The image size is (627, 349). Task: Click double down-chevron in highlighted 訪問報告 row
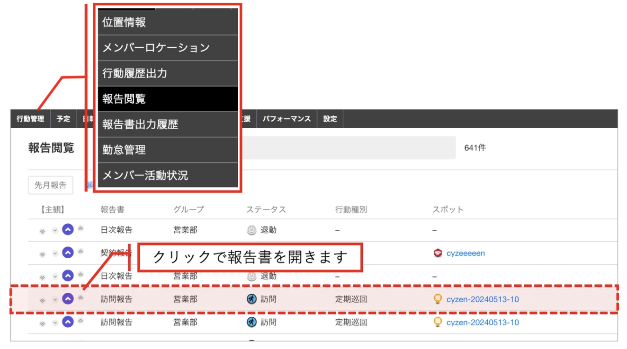click(43, 300)
